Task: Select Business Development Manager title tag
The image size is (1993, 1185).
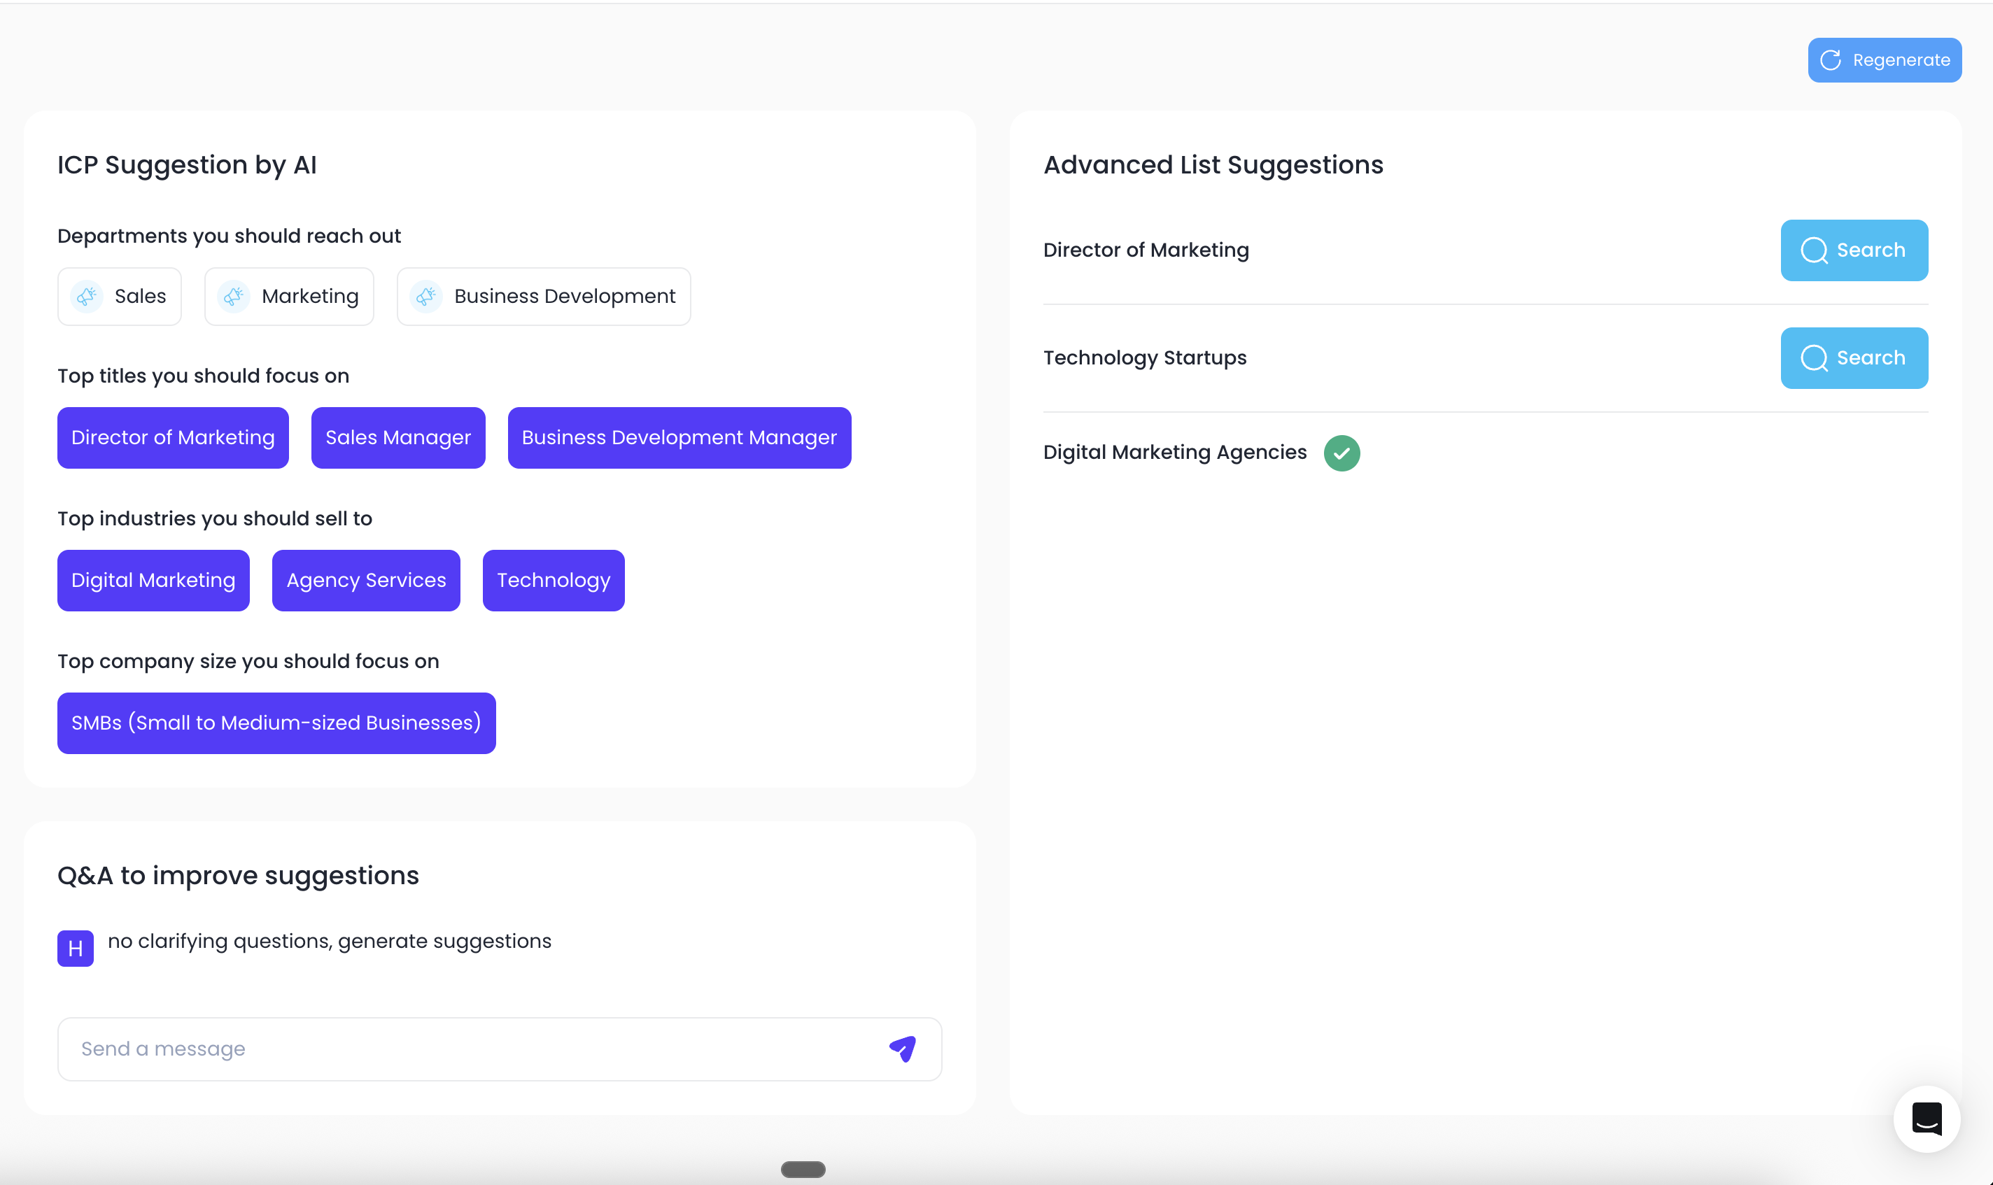Action: pyautogui.click(x=679, y=438)
